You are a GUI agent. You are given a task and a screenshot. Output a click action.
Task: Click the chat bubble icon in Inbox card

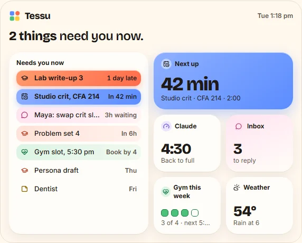point(239,126)
